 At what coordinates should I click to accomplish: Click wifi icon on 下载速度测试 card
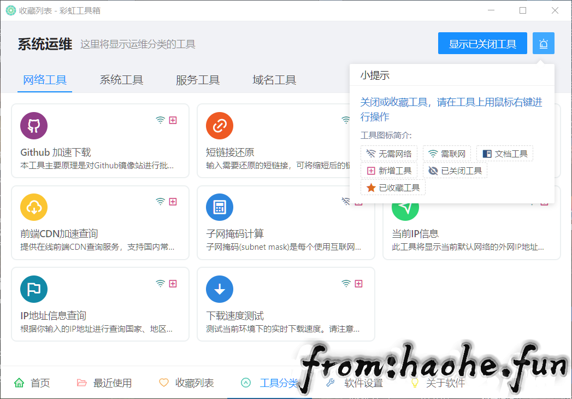coord(346,284)
